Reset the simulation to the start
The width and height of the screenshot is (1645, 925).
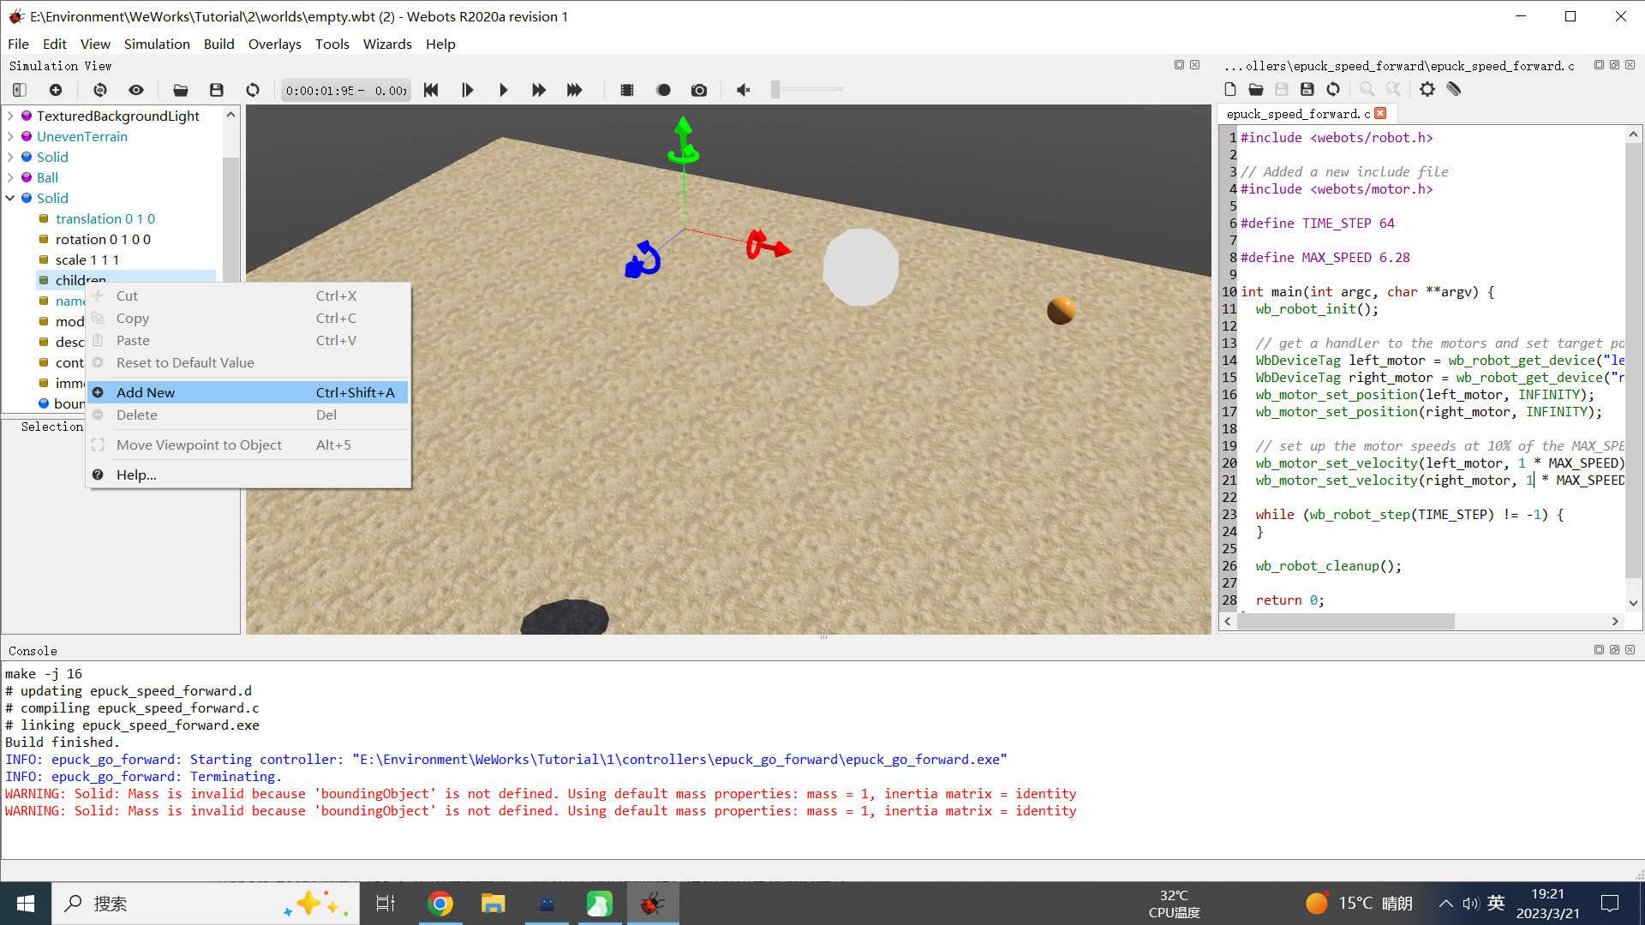coord(431,90)
